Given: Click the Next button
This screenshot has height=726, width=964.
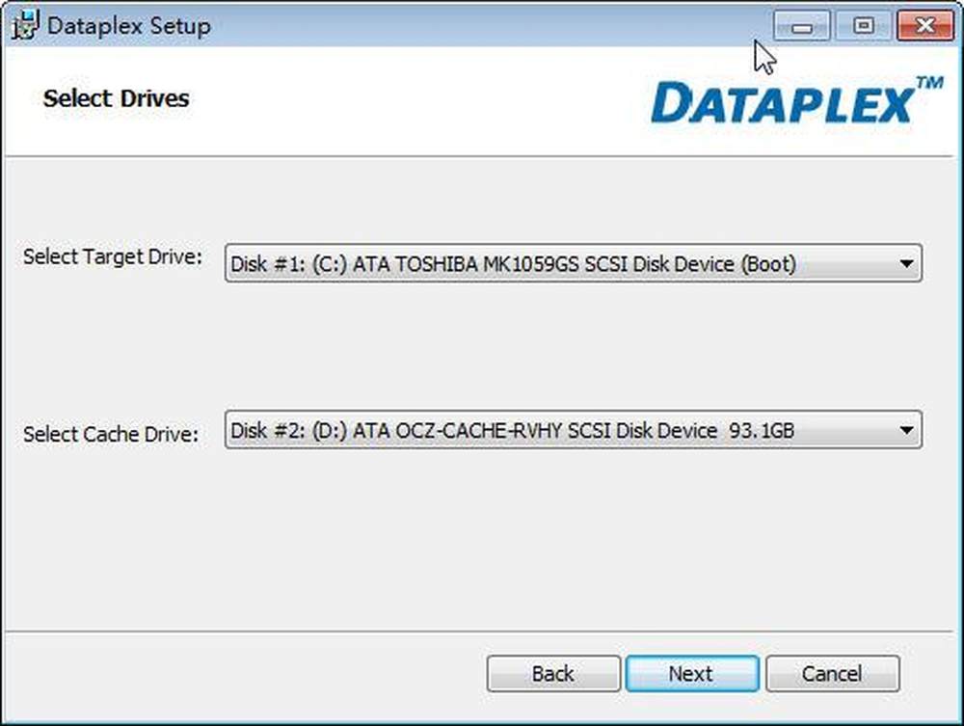Looking at the screenshot, I should point(691,674).
